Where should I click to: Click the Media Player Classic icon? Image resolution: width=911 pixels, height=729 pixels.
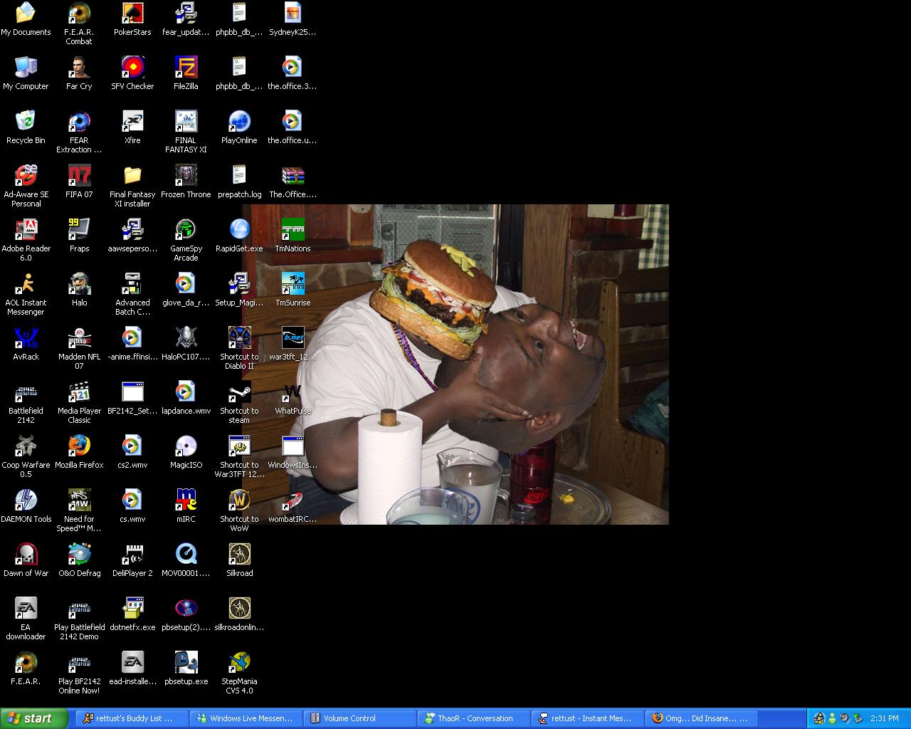79,393
